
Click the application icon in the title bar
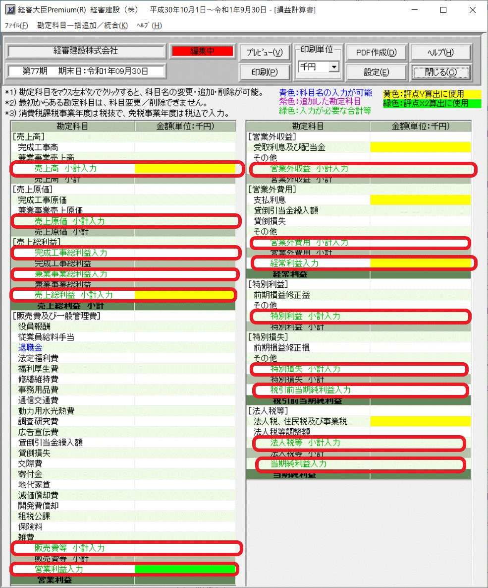[10, 9]
